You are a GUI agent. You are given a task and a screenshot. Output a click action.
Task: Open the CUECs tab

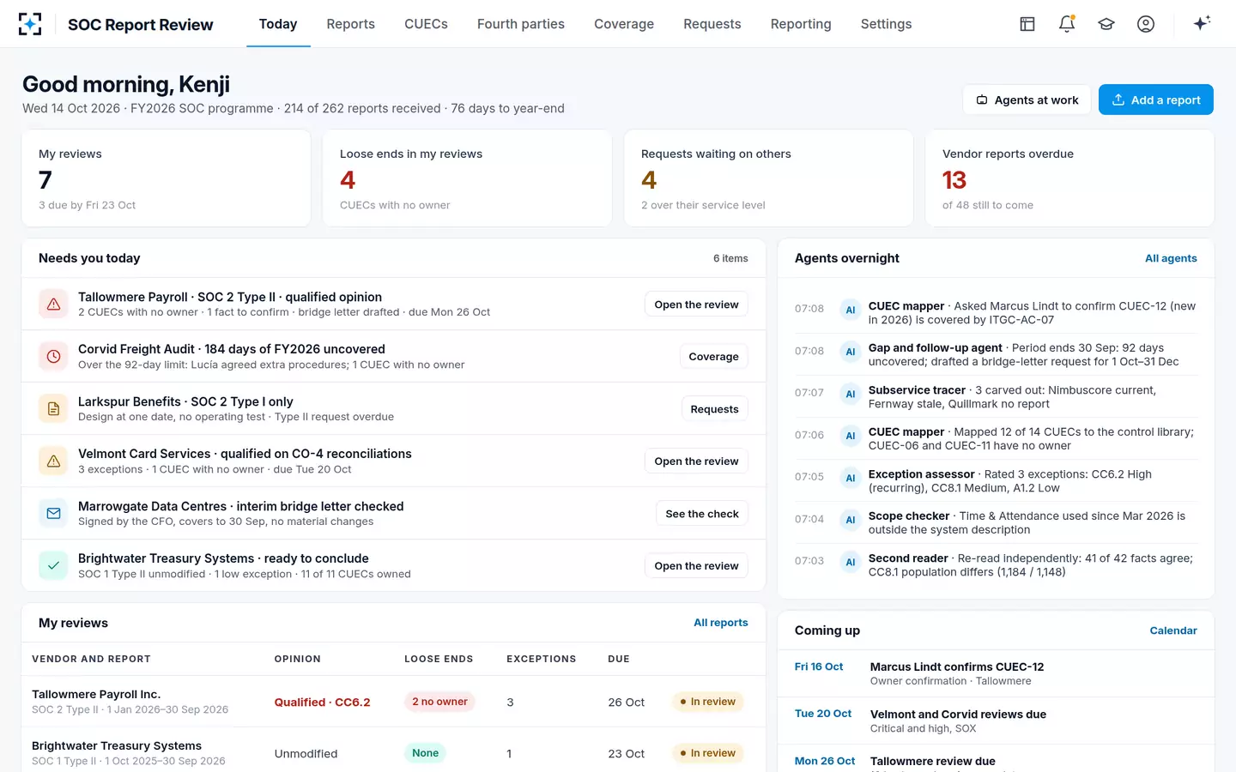pyautogui.click(x=426, y=24)
